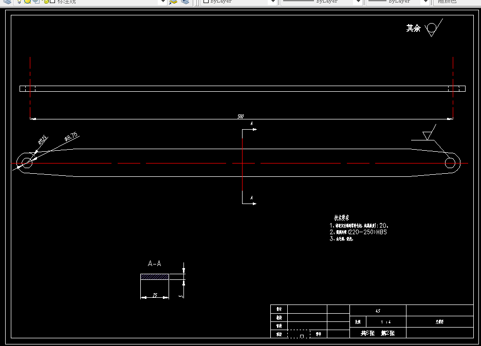The width and height of the screenshot is (481, 346).
Task: Select the upper section arrow A marker
Action: (x=249, y=129)
